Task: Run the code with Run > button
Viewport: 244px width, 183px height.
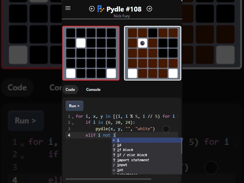Action: pos(74,106)
